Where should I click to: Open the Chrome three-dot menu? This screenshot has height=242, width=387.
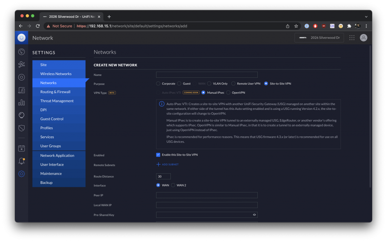click(366, 26)
